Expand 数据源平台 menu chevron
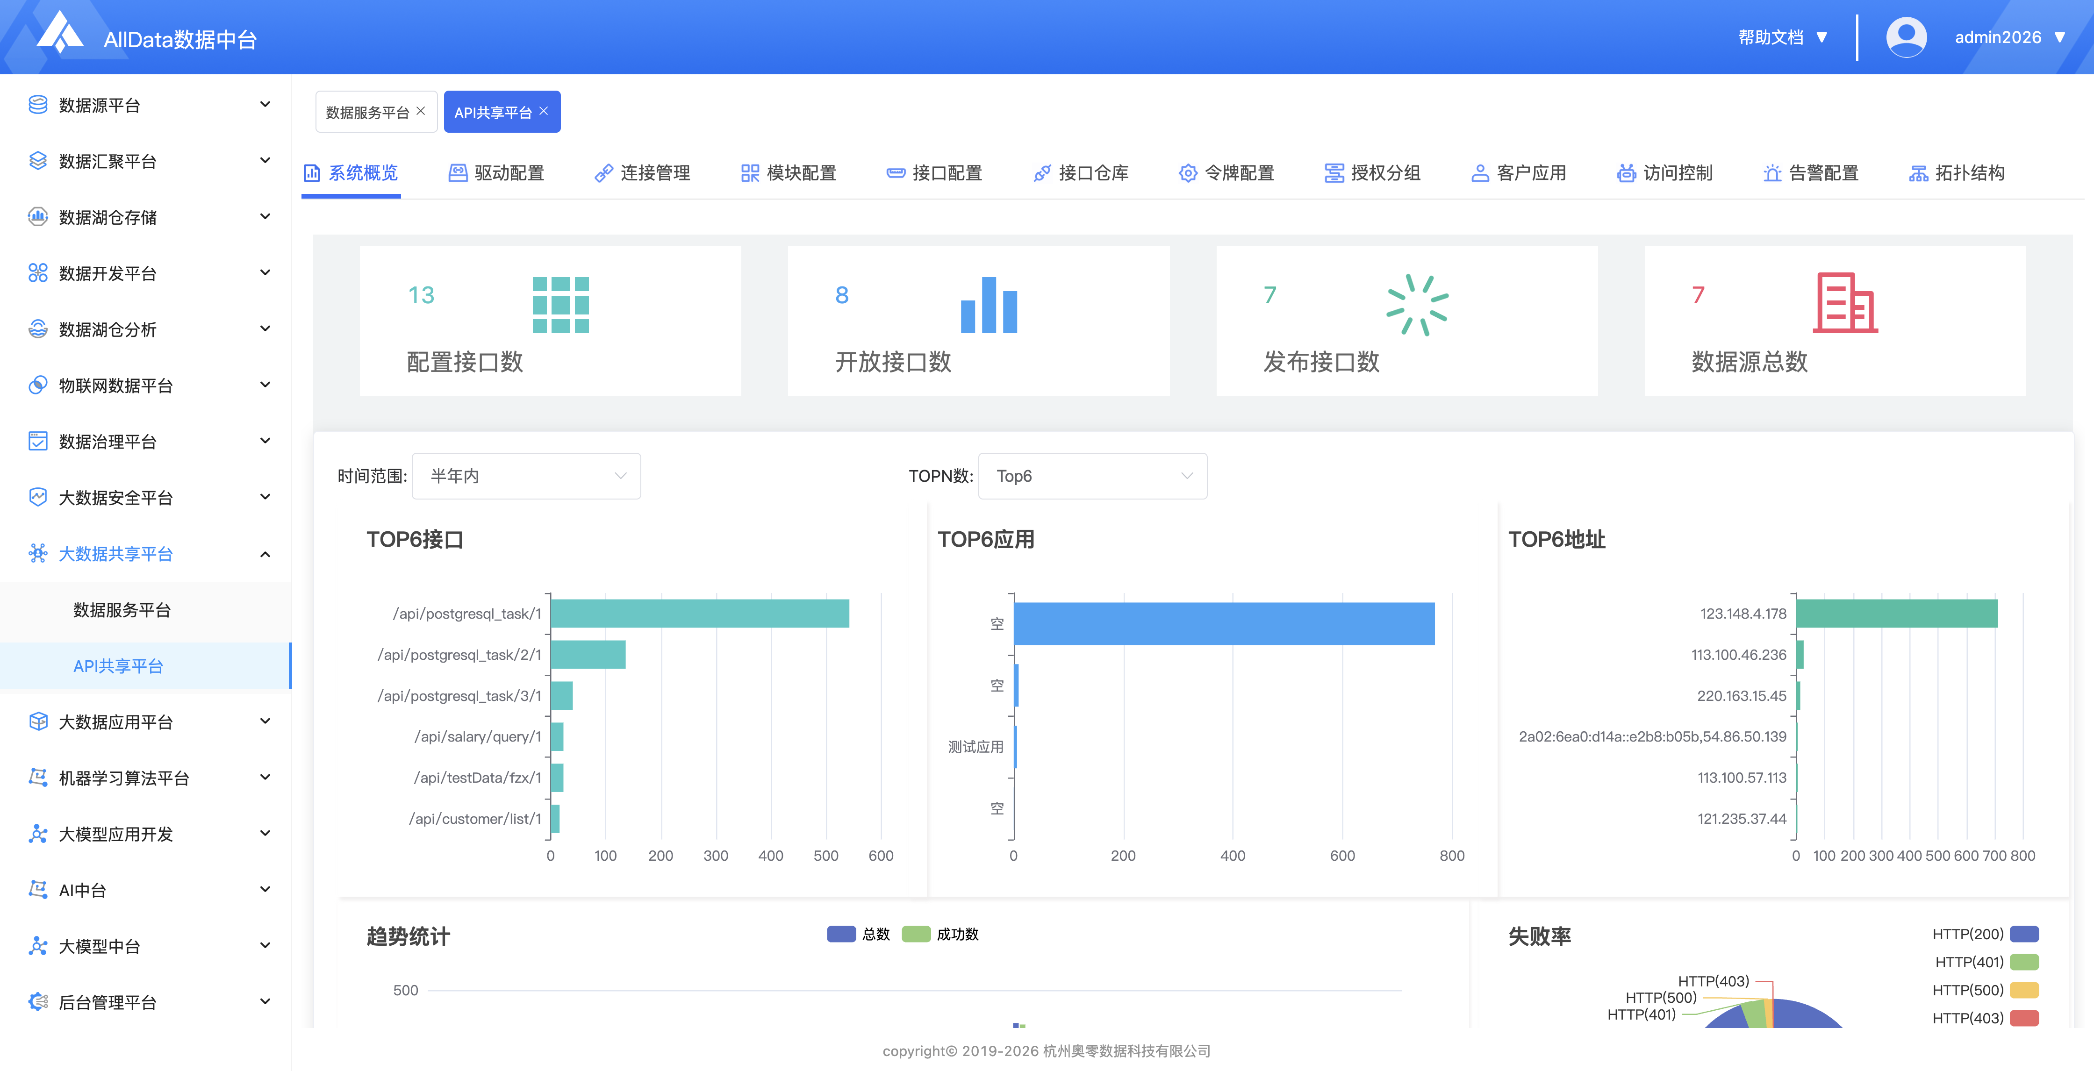This screenshot has height=1071, width=2094. [x=265, y=105]
